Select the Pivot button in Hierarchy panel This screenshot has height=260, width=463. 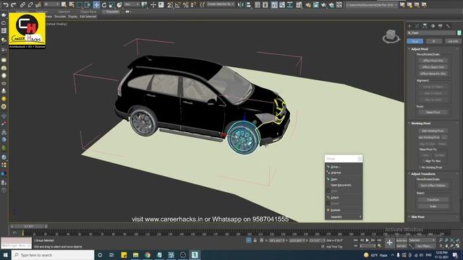(x=415, y=41)
